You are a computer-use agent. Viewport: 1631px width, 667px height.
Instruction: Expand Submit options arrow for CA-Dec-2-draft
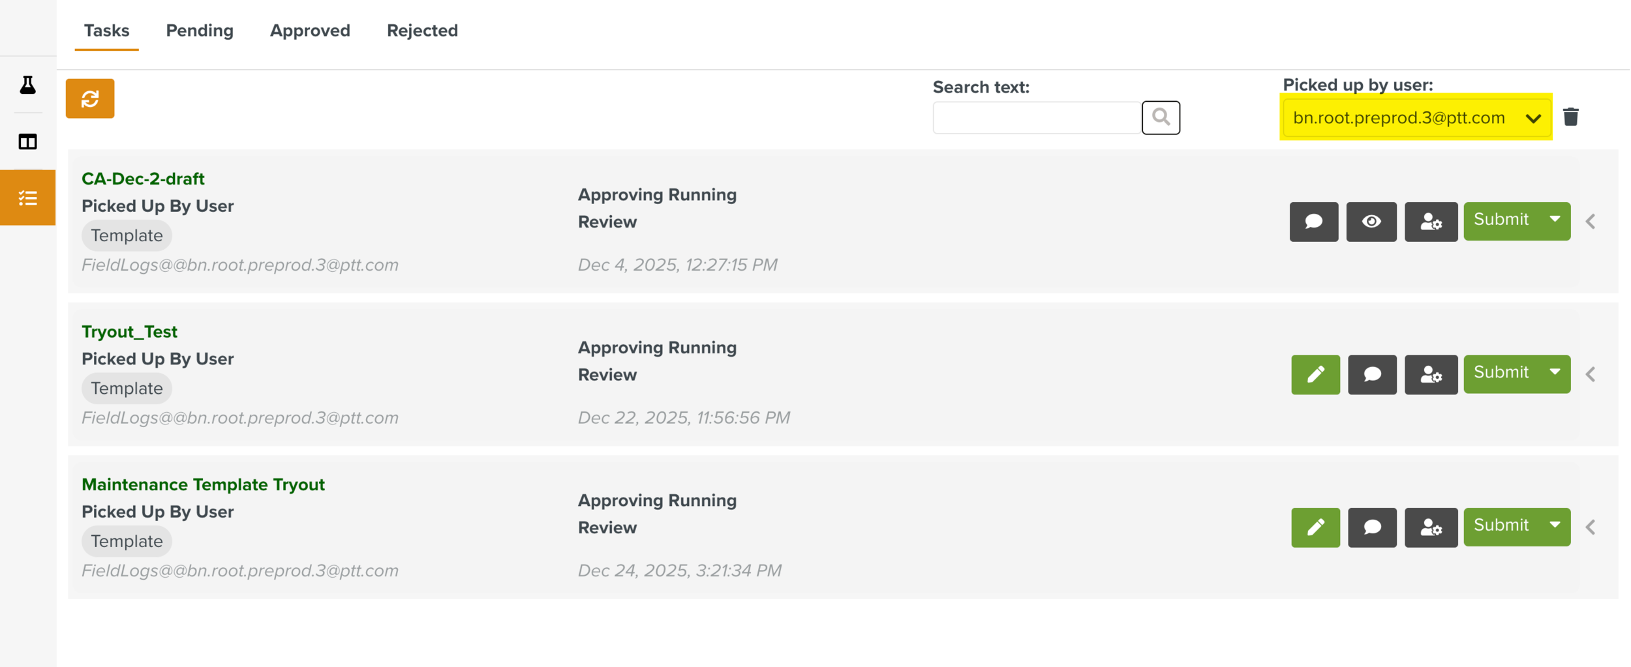point(1555,220)
